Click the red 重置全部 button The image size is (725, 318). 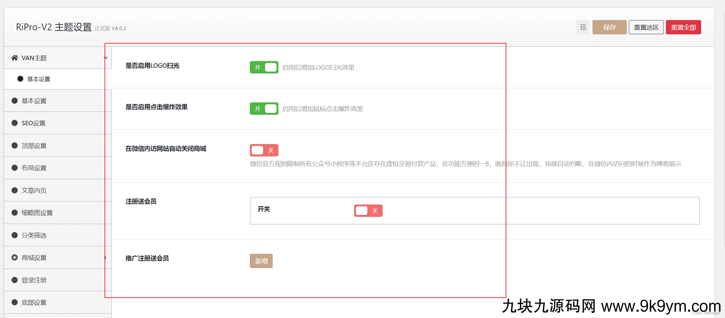[x=683, y=27]
